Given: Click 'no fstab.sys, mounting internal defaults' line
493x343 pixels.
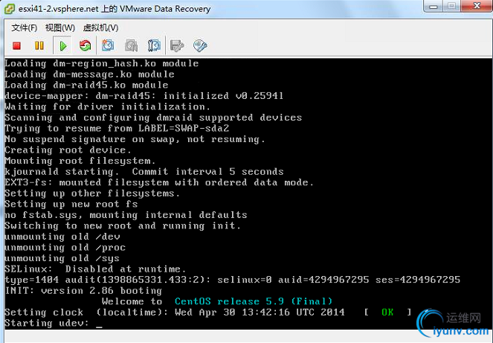Looking at the screenshot, I should 126,215.
